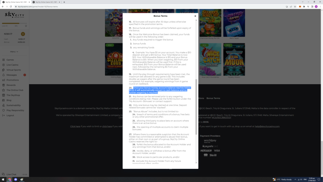Open the Chrome three-dot menu
Viewport: 323px width, 182px height.
click(x=321, y=6)
